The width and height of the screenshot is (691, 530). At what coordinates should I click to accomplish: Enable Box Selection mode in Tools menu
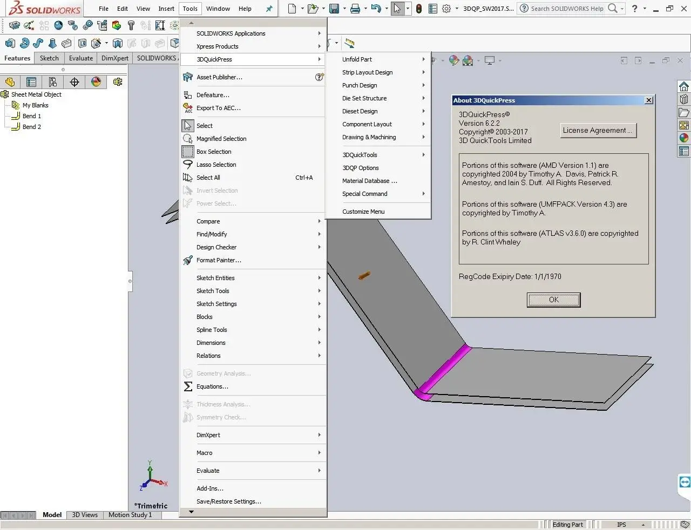click(214, 152)
